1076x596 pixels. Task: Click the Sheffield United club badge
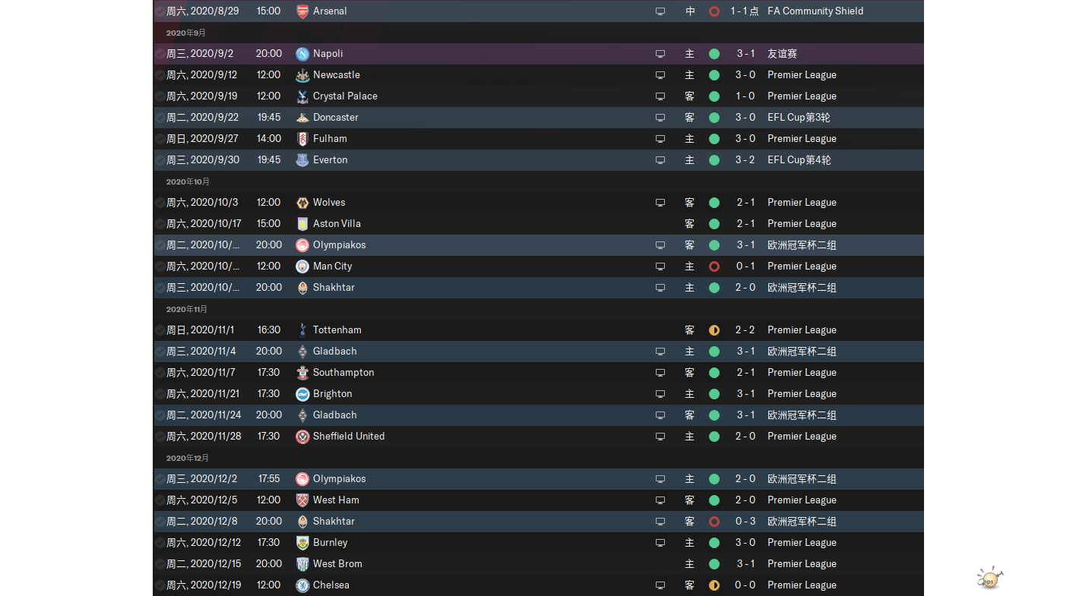pyautogui.click(x=302, y=437)
